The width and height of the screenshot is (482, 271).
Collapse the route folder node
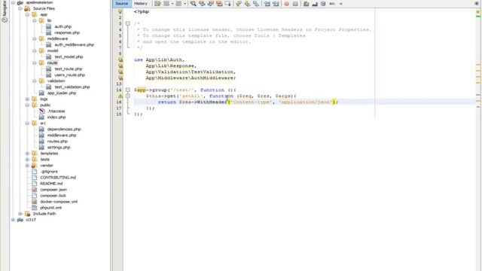point(35,62)
